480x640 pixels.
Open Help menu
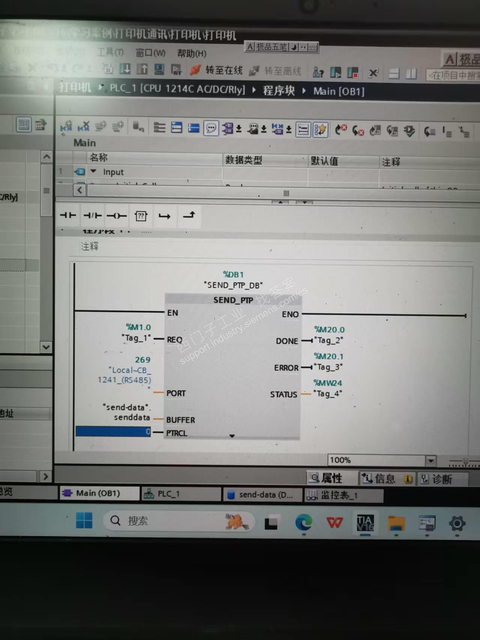[x=191, y=53]
